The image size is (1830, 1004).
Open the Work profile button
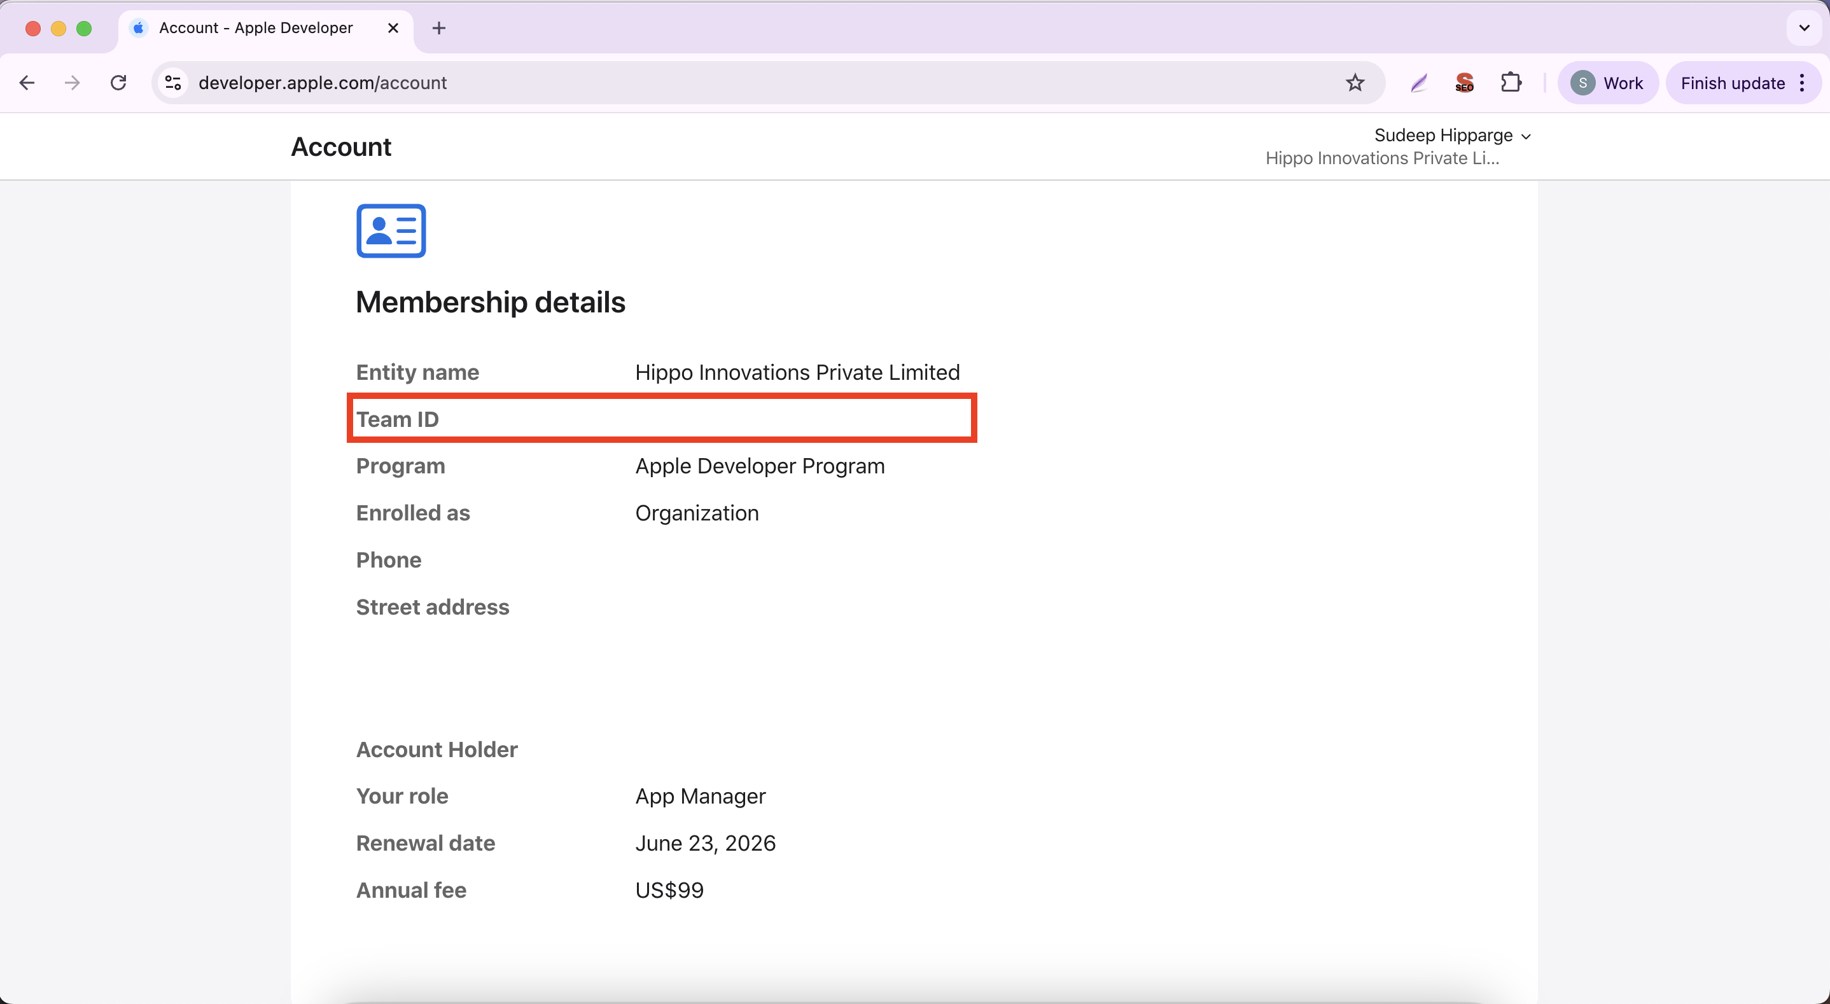click(x=1609, y=83)
